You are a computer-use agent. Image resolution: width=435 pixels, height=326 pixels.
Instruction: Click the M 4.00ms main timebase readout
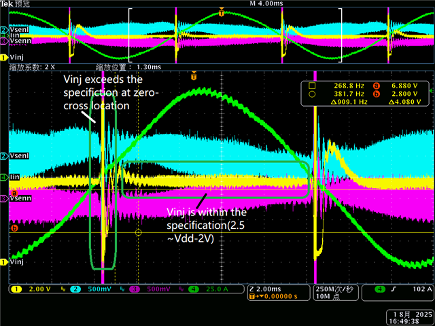[x=266, y=3]
